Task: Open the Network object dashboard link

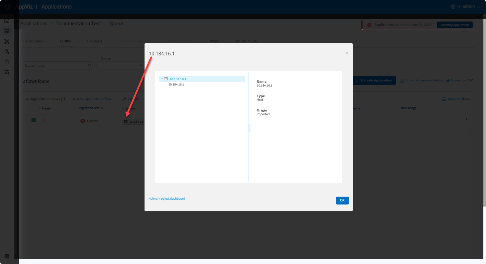Action: pyautogui.click(x=166, y=199)
